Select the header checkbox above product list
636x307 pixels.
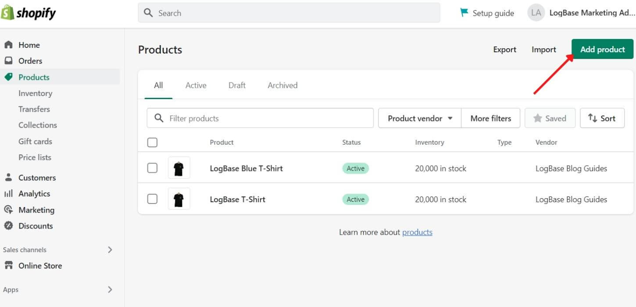152,142
